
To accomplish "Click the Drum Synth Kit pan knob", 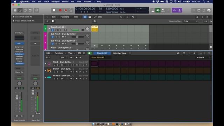I will click(x=87, y=29).
